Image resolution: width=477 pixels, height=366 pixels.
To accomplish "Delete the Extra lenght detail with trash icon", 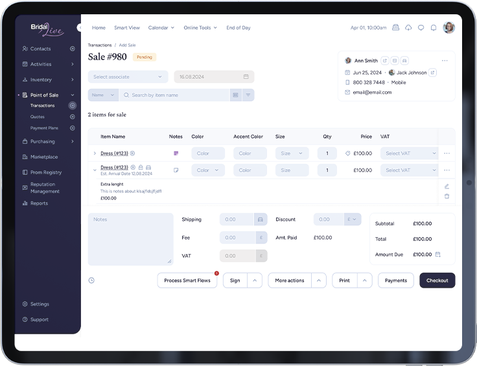I will click(x=447, y=196).
